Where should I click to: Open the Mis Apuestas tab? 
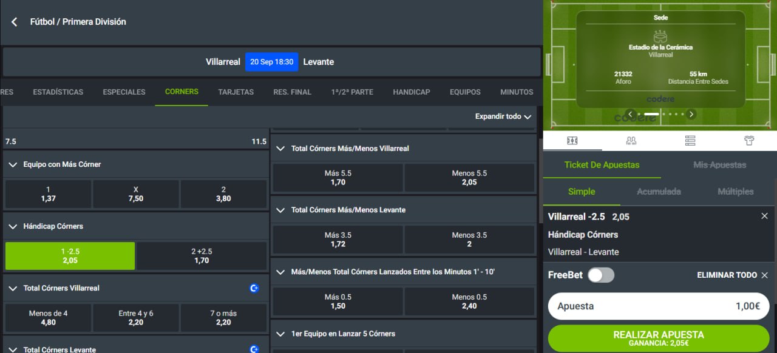pyautogui.click(x=719, y=165)
